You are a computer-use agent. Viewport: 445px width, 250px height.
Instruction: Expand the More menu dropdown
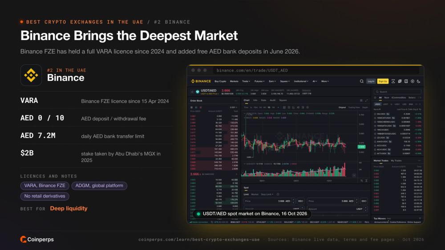pyautogui.click(x=325, y=81)
